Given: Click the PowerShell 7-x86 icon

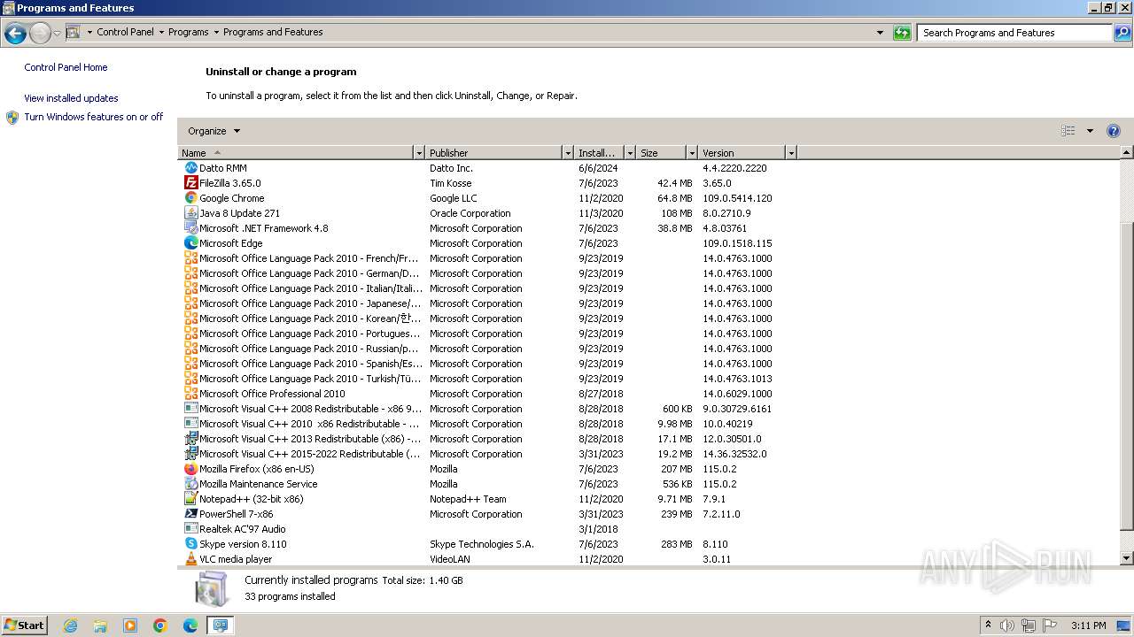Looking at the screenshot, I should [x=190, y=514].
